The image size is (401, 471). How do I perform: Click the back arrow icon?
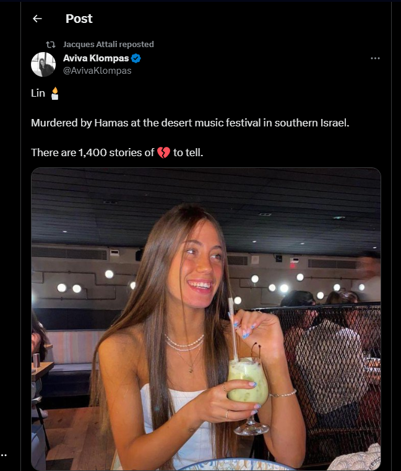point(37,19)
